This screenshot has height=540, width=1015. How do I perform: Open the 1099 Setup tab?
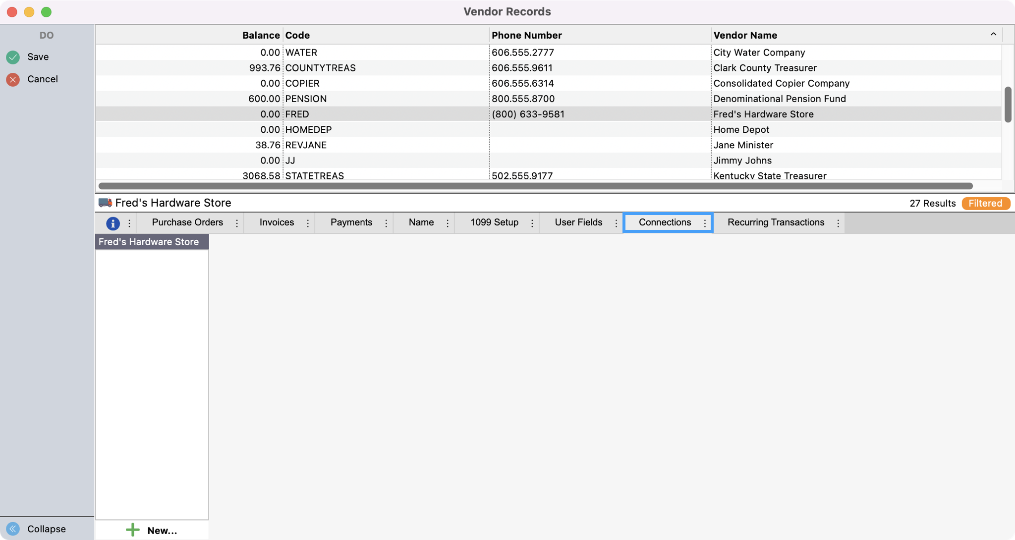coord(494,222)
